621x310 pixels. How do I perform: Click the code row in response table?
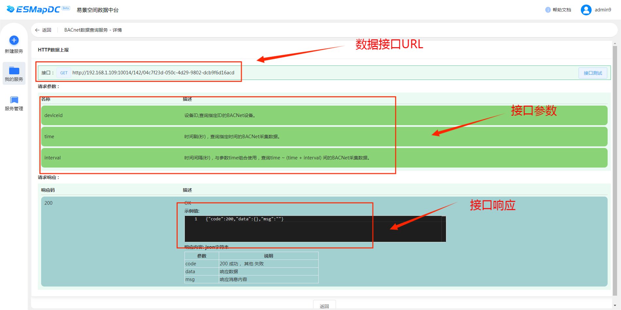[251, 264]
